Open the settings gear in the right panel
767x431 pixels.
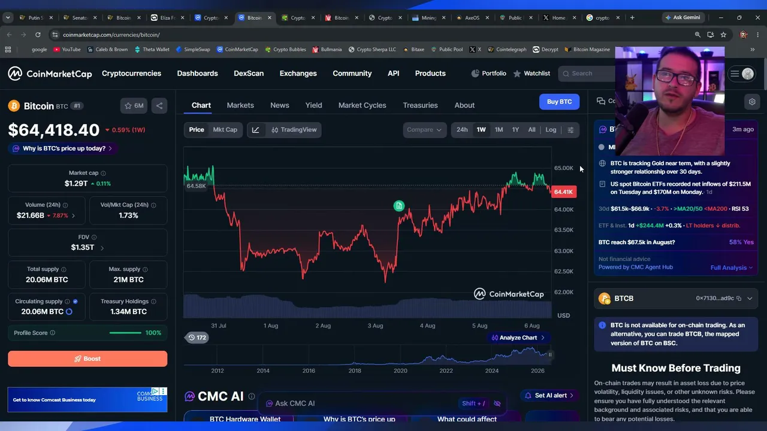(x=752, y=102)
